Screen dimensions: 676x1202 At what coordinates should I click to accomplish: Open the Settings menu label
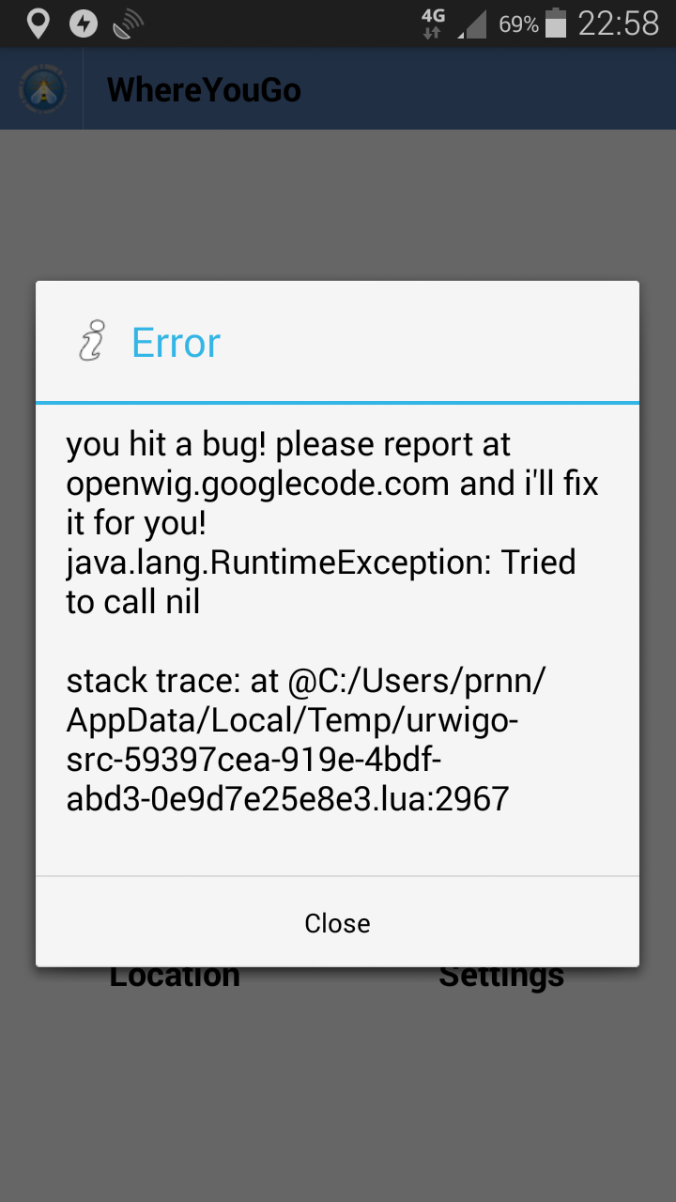tap(501, 977)
